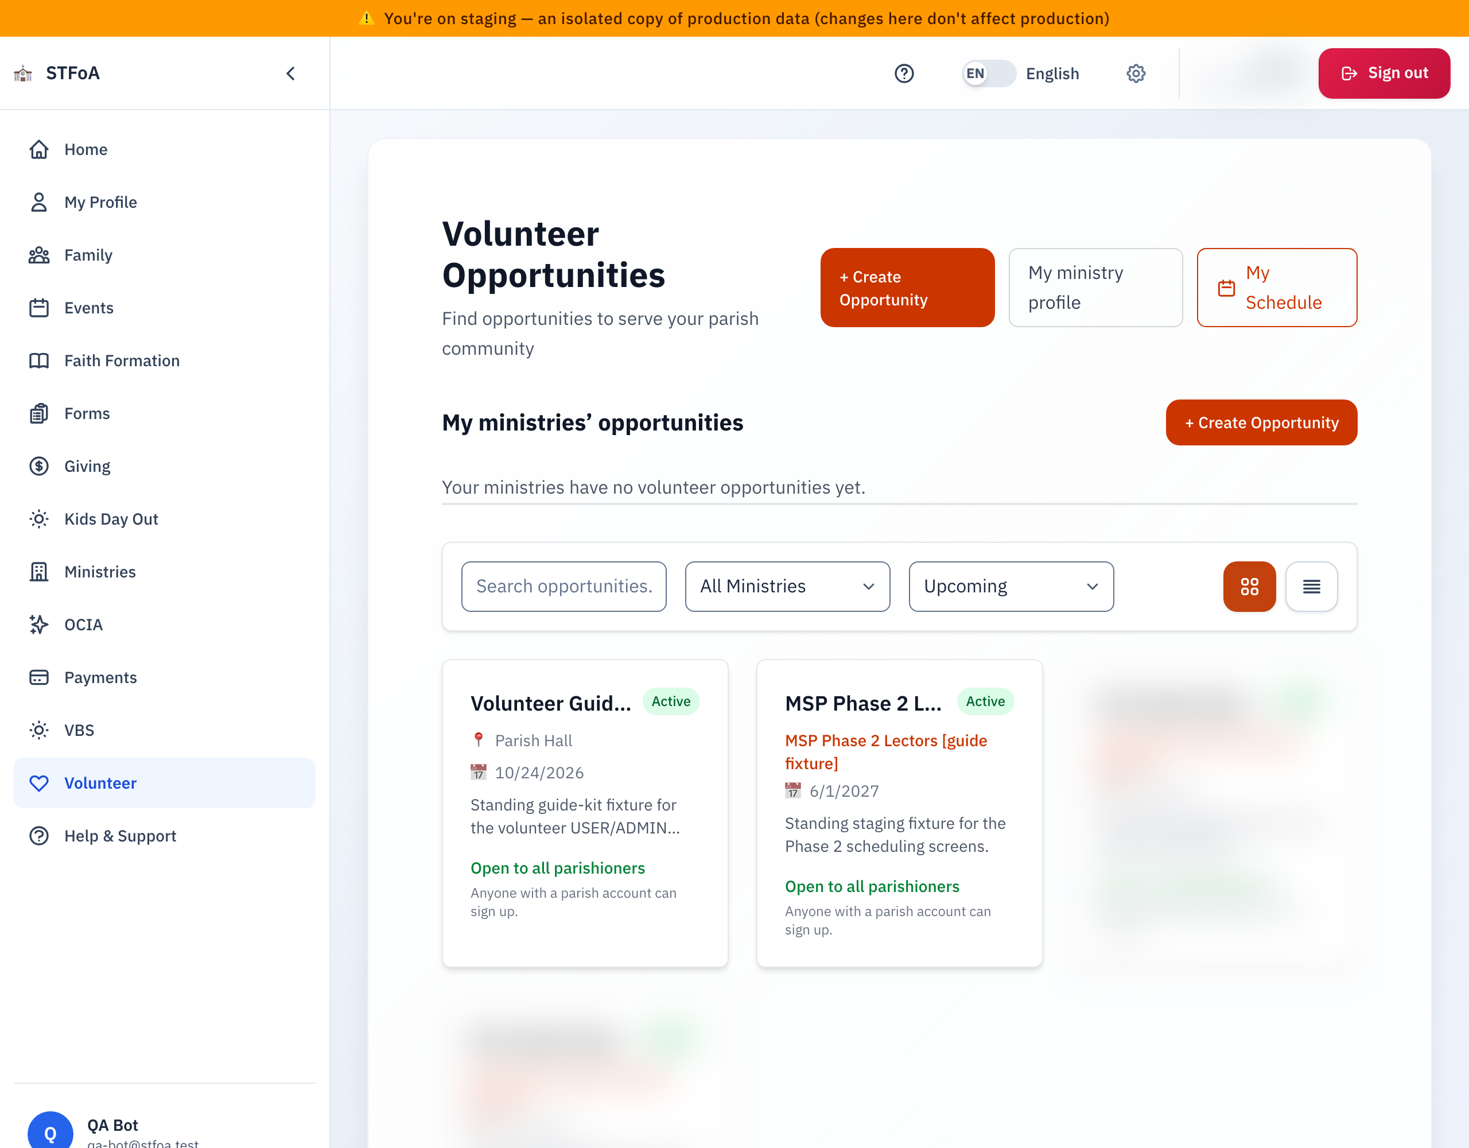This screenshot has width=1469, height=1148.
Task: Click the Faith Formation book icon
Action: click(39, 360)
